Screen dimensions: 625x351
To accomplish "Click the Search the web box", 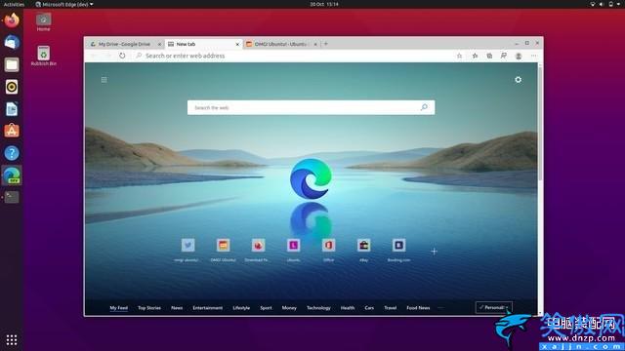I will pyautogui.click(x=311, y=107).
